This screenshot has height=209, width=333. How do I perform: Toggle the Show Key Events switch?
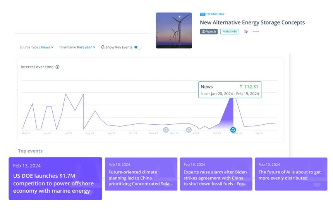tap(137, 47)
